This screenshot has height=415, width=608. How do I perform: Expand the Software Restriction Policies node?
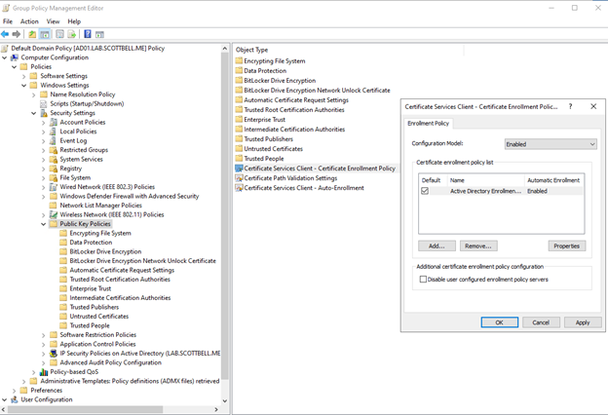(x=44, y=334)
